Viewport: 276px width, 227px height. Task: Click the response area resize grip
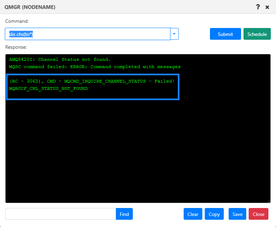[x=269, y=201]
